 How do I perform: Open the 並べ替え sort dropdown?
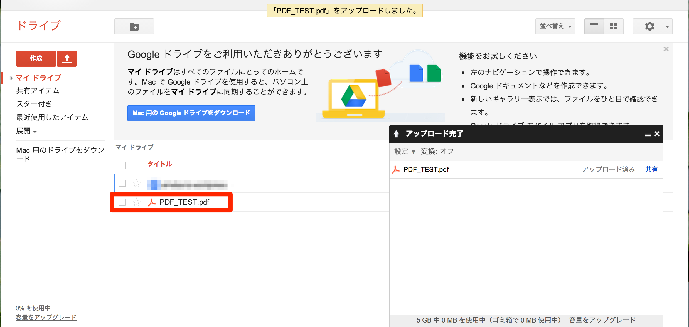(x=555, y=27)
